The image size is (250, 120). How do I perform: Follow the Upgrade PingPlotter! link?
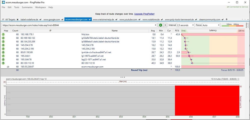point(144,14)
